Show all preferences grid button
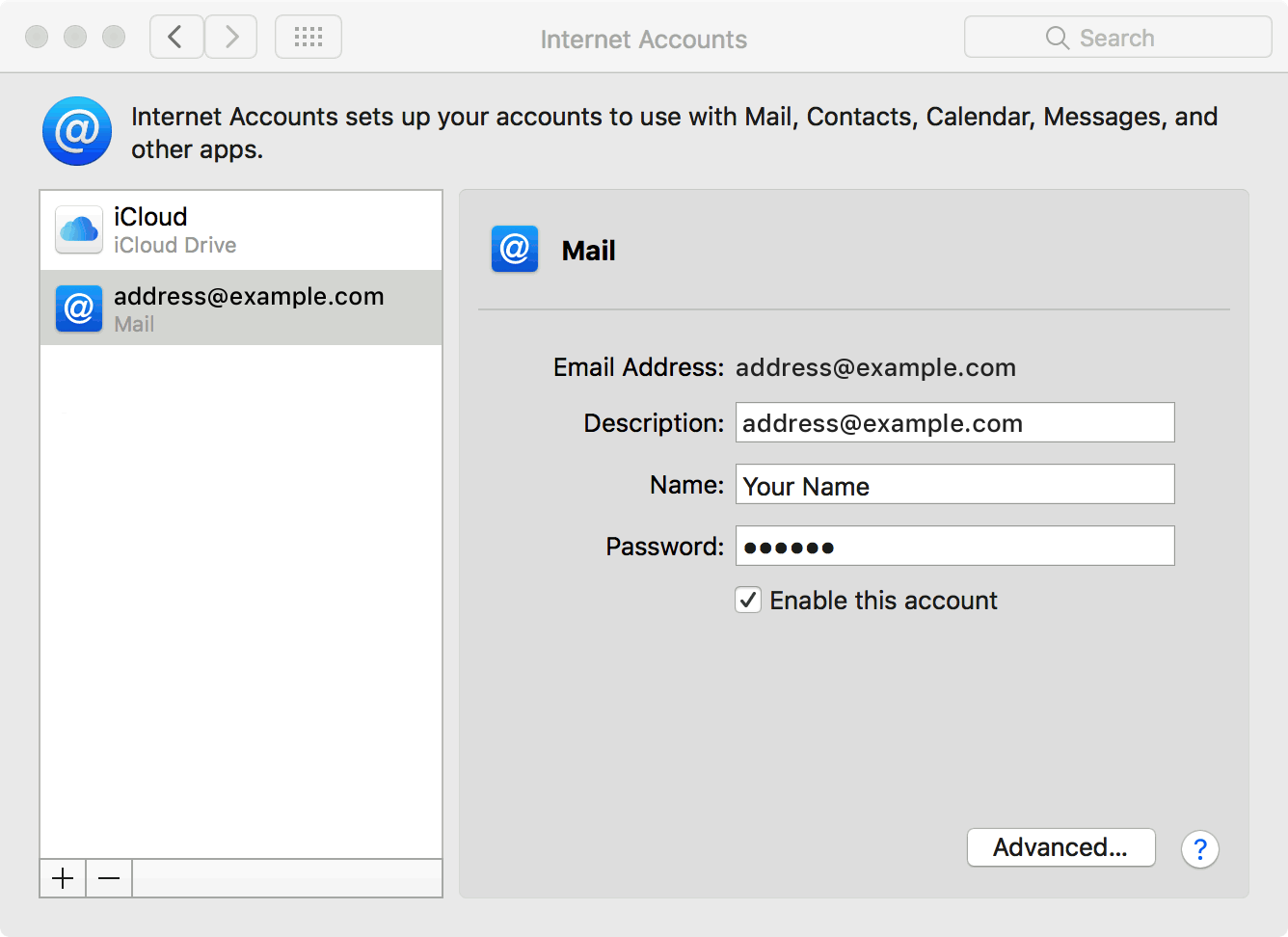Screen dimensions: 1288x937 click(309, 38)
